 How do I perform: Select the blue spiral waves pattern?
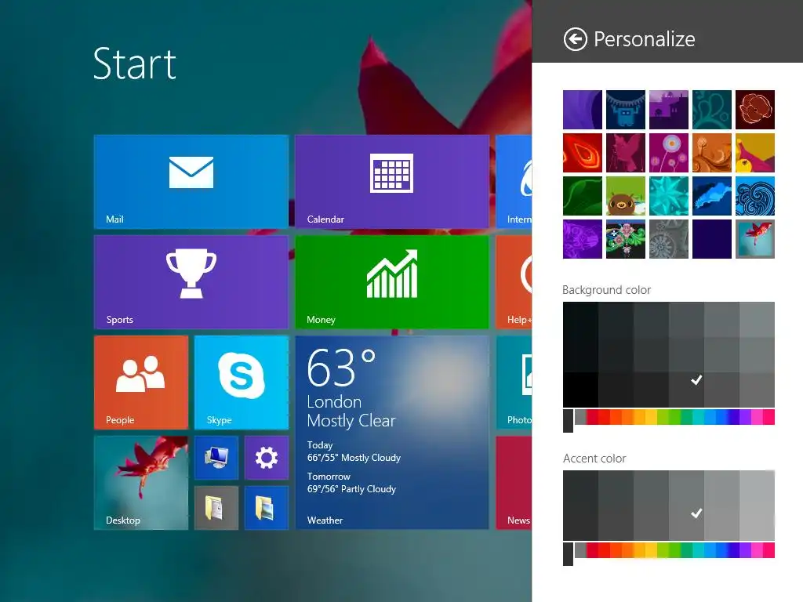coord(755,196)
